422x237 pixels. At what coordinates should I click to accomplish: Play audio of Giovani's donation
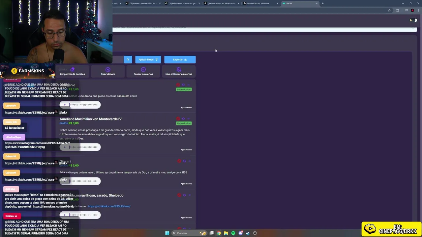point(65,181)
